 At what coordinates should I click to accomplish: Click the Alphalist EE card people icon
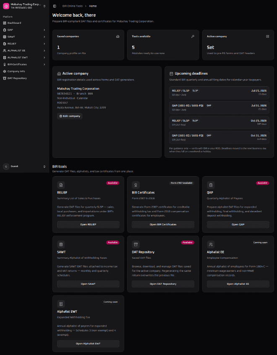211,244
